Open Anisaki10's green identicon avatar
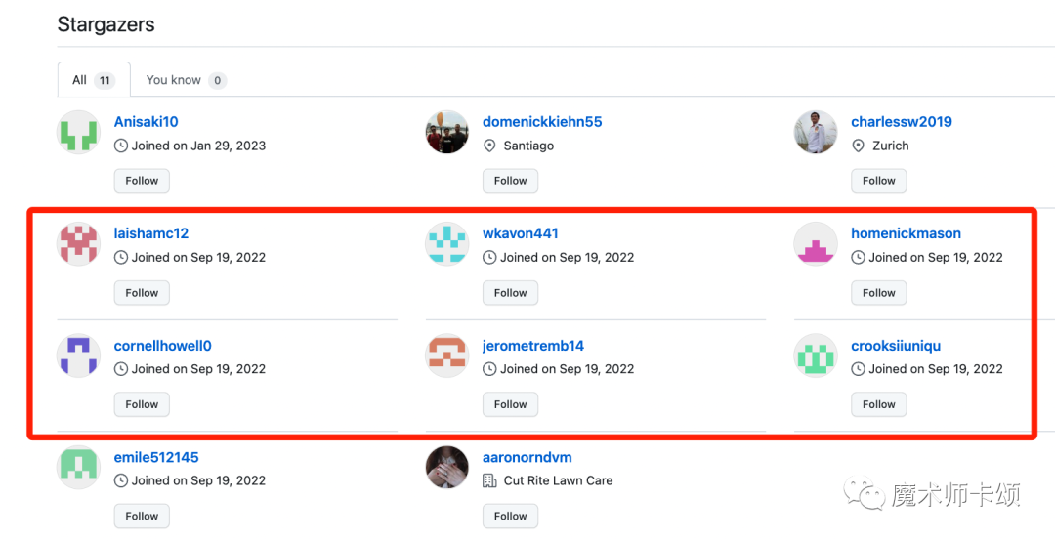Screen dimensions: 1055x541 [79, 133]
